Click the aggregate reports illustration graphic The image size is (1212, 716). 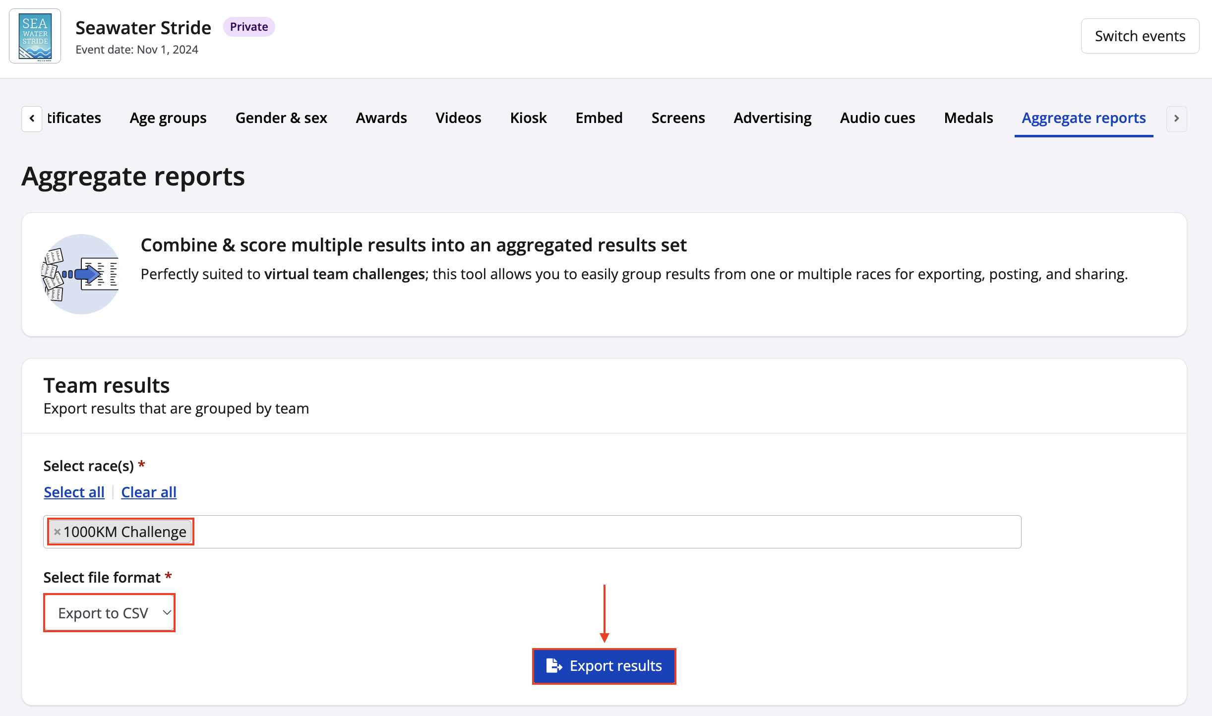[81, 274]
